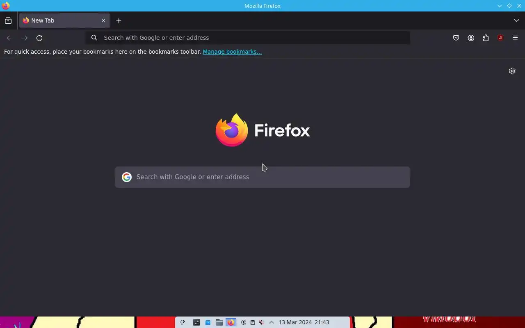Open the Discover software center from the taskbar
The image size is (525, 328).
(208, 322)
